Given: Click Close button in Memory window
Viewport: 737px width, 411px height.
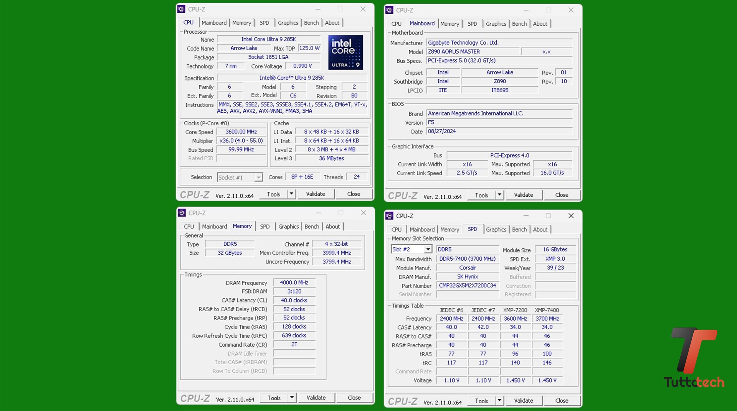Looking at the screenshot, I should (354, 398).
